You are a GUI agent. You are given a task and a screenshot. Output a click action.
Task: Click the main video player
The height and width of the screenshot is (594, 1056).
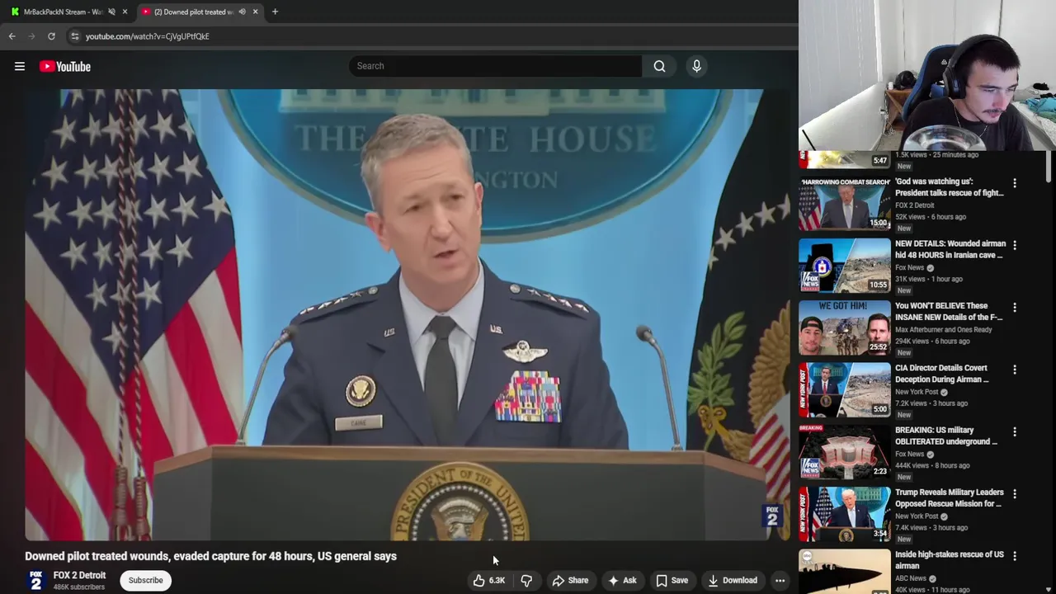(x=408, y=315)
